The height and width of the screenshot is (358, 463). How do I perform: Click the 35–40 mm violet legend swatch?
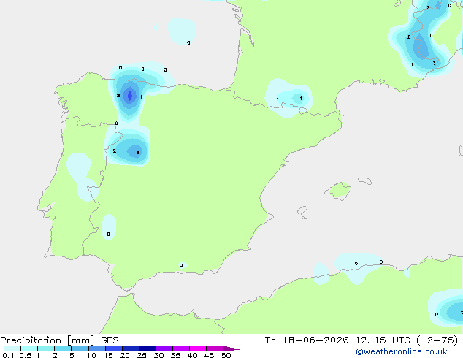[x=180, y=349]
